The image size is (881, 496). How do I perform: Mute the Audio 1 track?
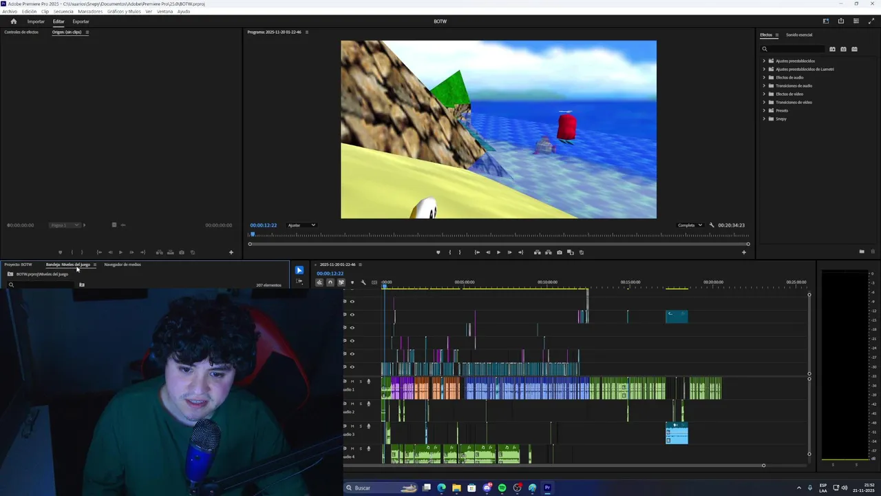(352, 382)
